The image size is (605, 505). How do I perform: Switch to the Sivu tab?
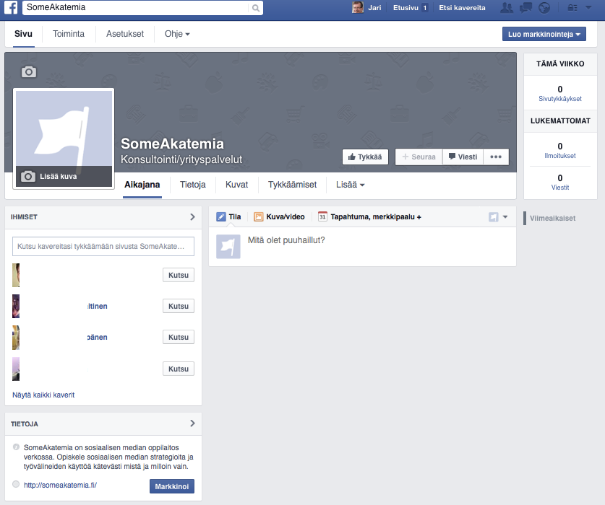23,34
